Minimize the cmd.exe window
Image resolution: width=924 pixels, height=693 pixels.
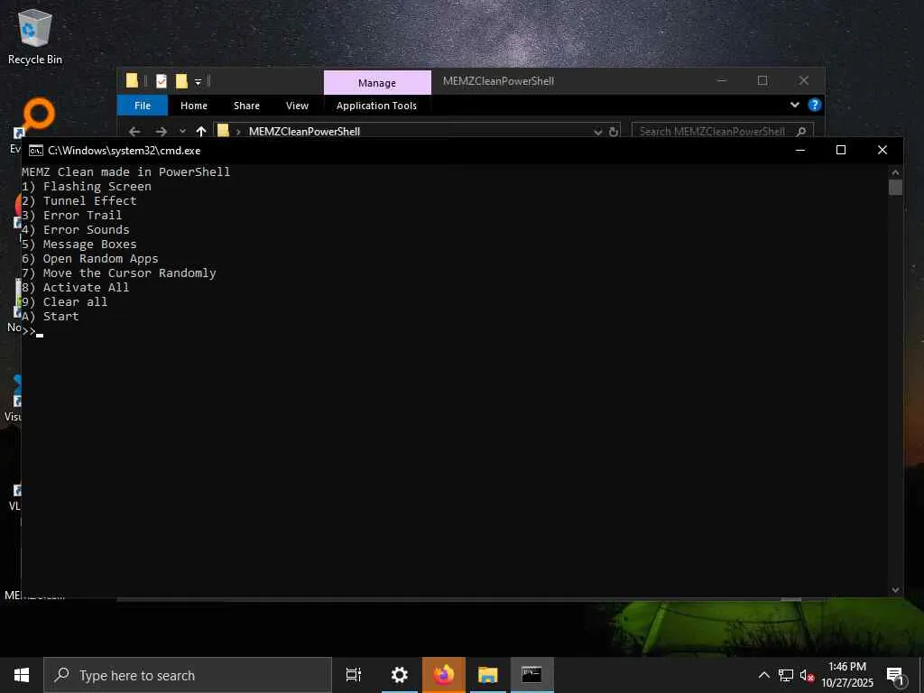800,151
